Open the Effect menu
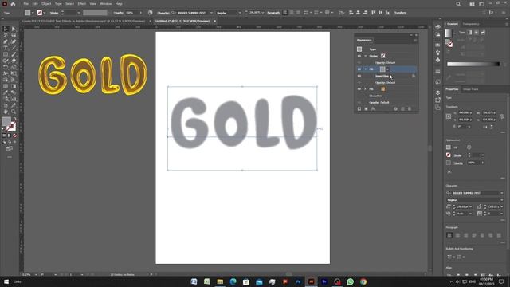The height and width of the screenshot is (287, 510). pyautogui.click(x=81, y=4)
